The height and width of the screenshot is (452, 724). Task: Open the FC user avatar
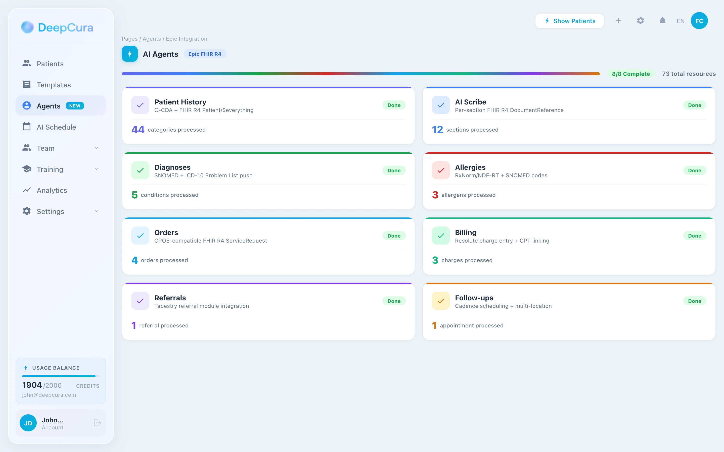(x=699, y=21)
